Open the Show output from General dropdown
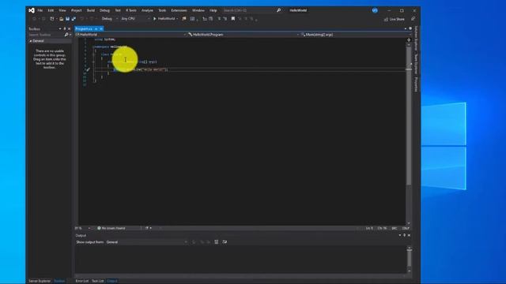Viewport: 506px width, 284px height. pos(147,242)
